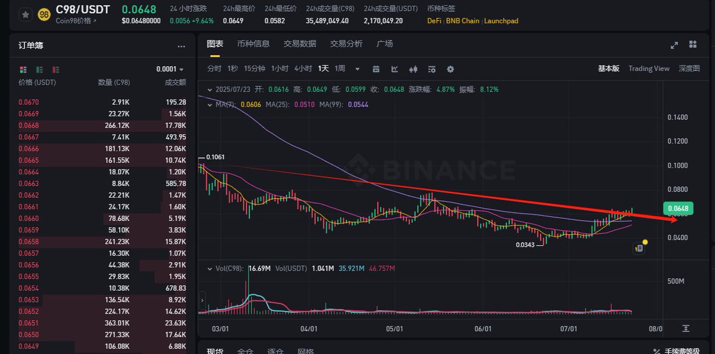This screenshot has width=715, height=354.
Task: Select the 1小时 chart interval
Action: click(279, 69)
